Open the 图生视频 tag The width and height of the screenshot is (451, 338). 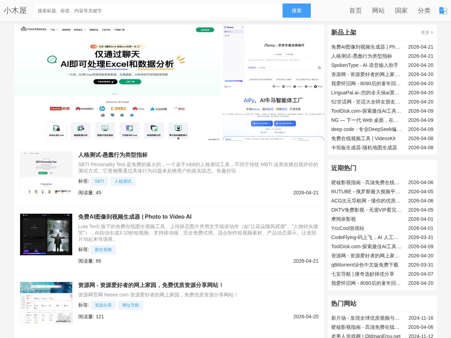click(103, 250)
